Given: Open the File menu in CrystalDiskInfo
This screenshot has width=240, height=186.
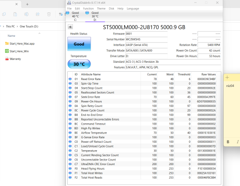Looking at the screenshot, I should point(69,8).
